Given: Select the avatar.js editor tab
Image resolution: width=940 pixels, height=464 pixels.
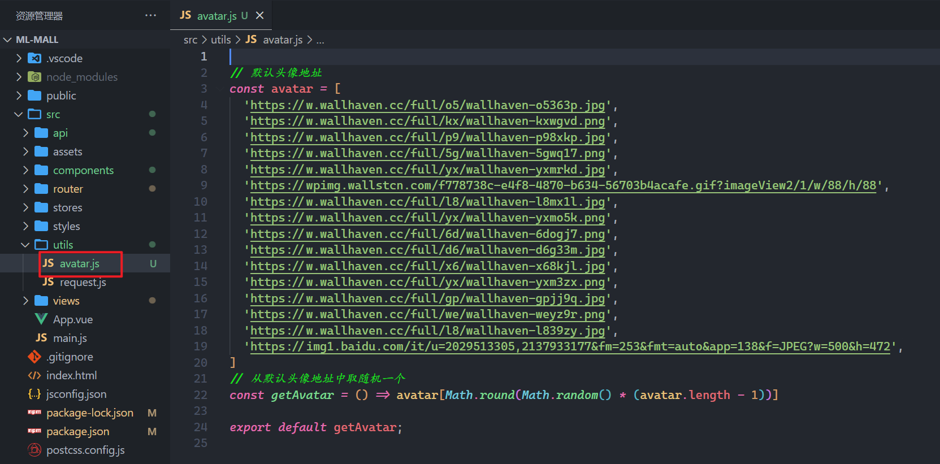Looking at the screenshot, I should tap(221, 15).
